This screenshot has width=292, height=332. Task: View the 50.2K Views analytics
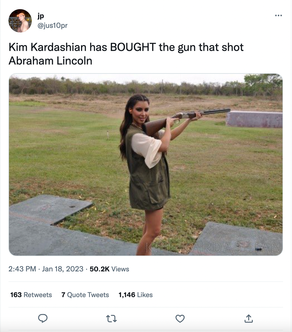tap(109, 269)
